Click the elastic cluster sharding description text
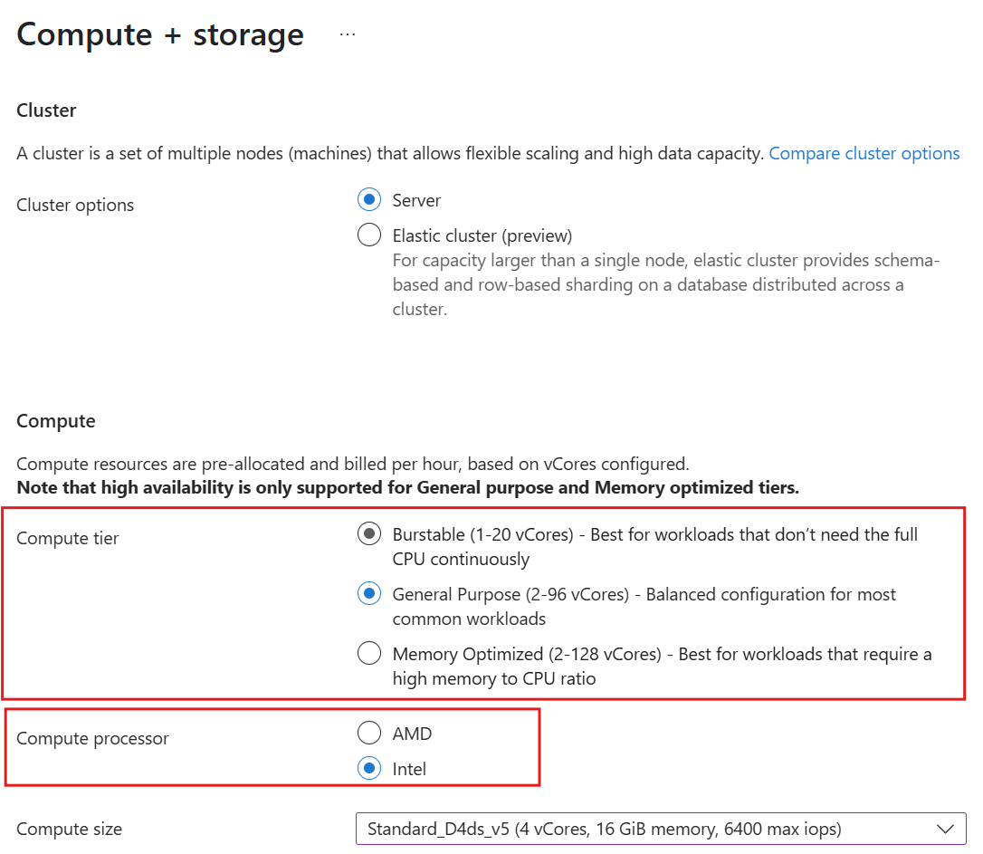This screenshot has height=854, width=983. click(666, 284)
